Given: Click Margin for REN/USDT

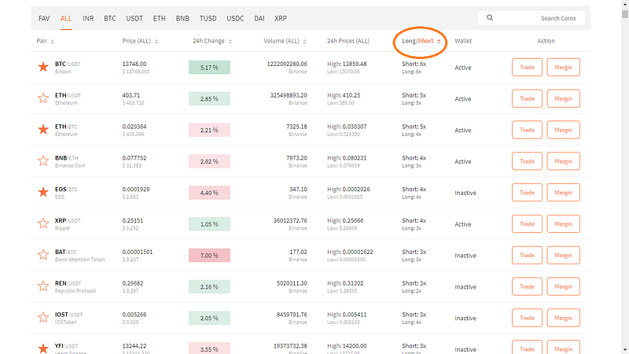Looking at the screenshot, I should click(x=563, y=286).
